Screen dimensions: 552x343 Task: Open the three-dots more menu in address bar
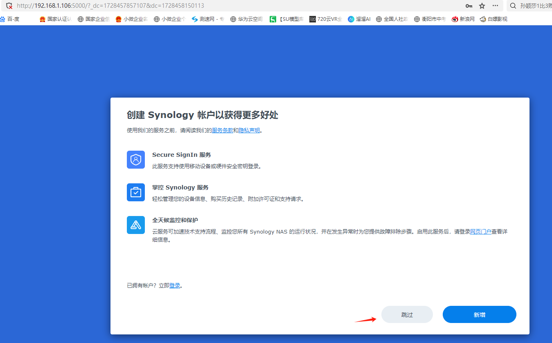496,6
